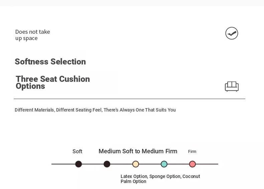
Task: Click the left end of softness scale line
Action: click(53, 164)
